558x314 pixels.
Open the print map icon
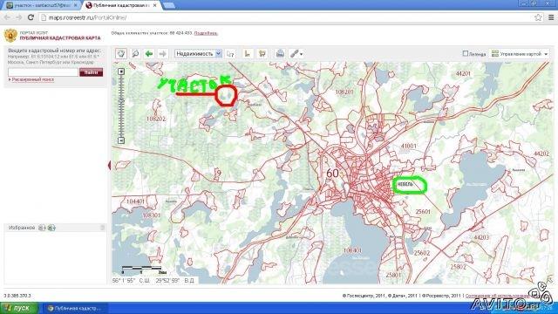coord(281,54)
